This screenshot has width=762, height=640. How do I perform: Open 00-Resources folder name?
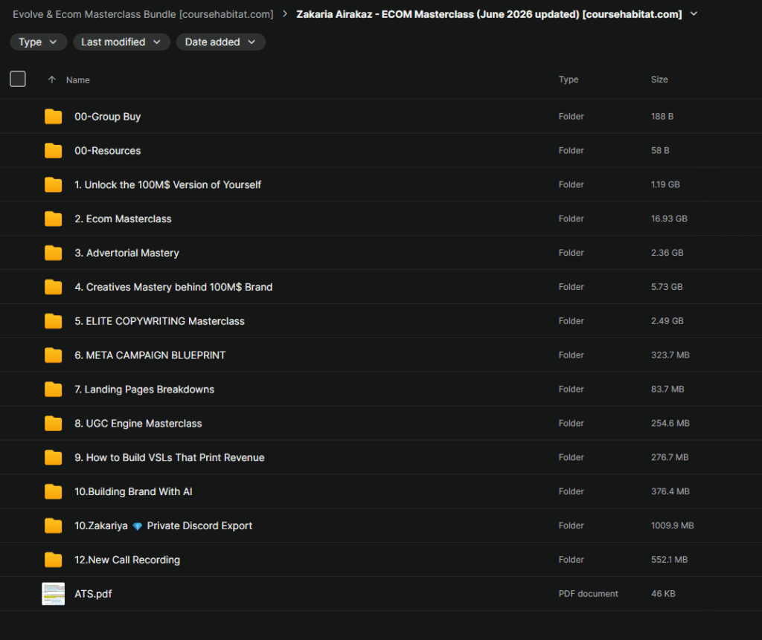(107, 151)
